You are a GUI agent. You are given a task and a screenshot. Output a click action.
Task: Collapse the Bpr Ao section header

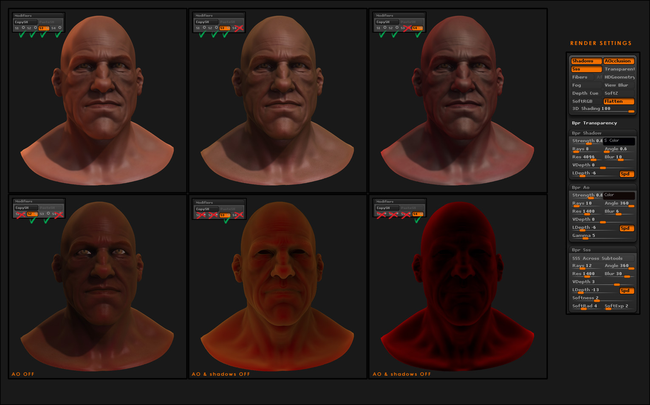tap(602, 188)
